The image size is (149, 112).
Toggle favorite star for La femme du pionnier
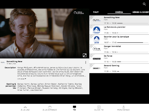tap(91, 27)
